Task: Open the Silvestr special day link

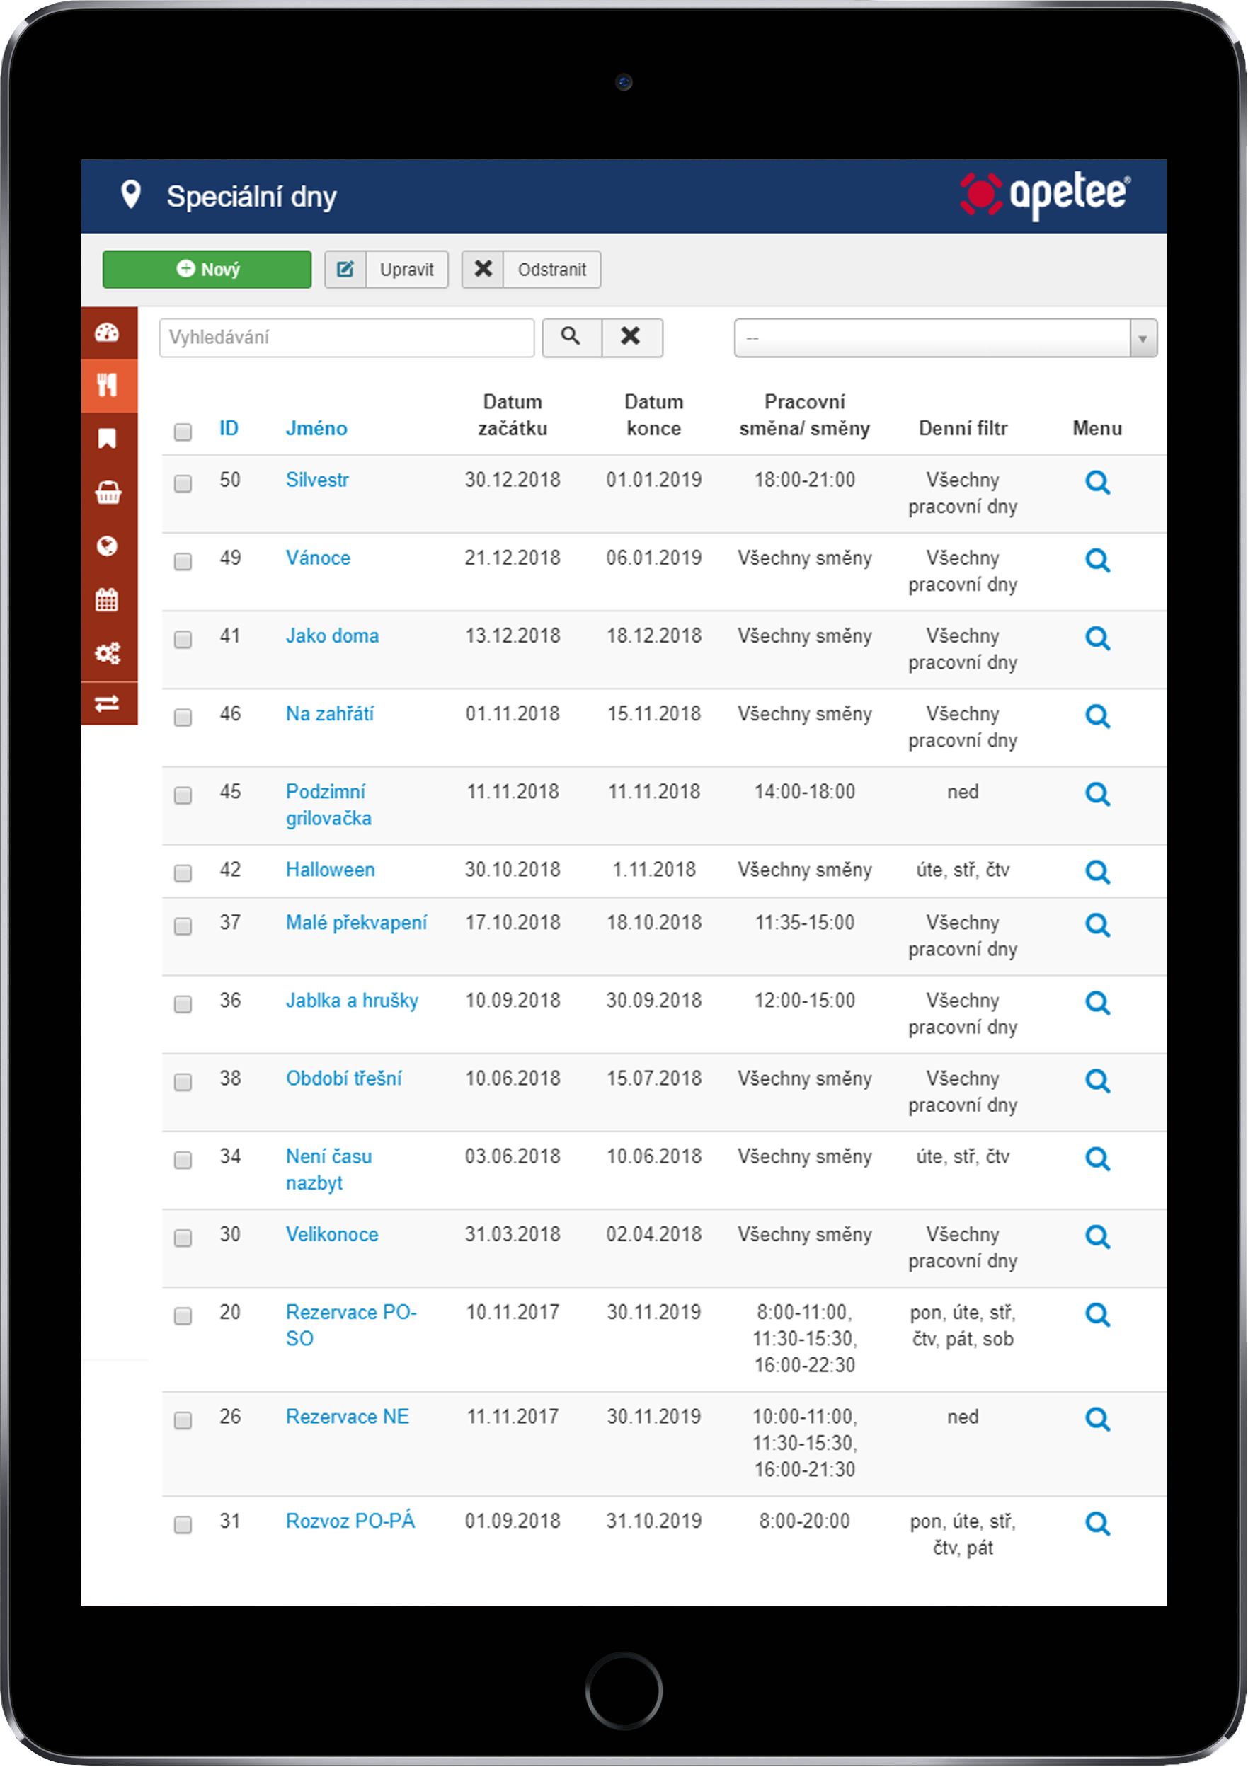Action: (317, 480)
